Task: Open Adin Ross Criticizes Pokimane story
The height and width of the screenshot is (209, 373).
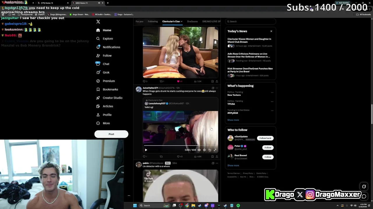Action: pos(250,57)
